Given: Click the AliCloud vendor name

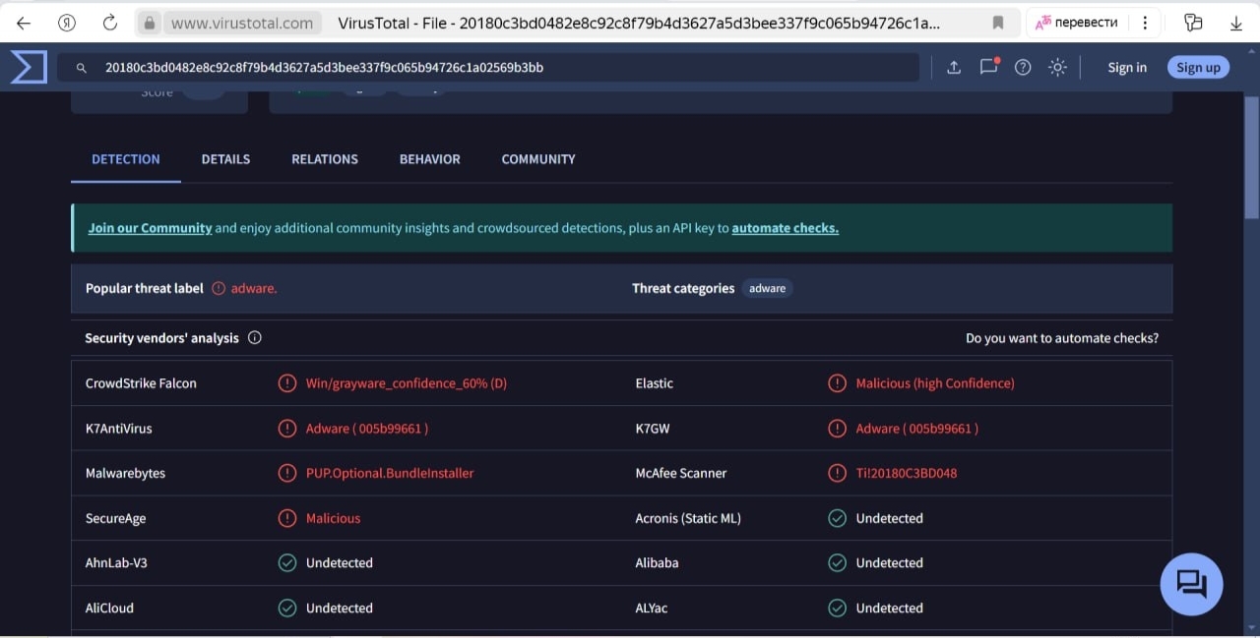Looking at the screenshot, I should (x=109, y=608).
